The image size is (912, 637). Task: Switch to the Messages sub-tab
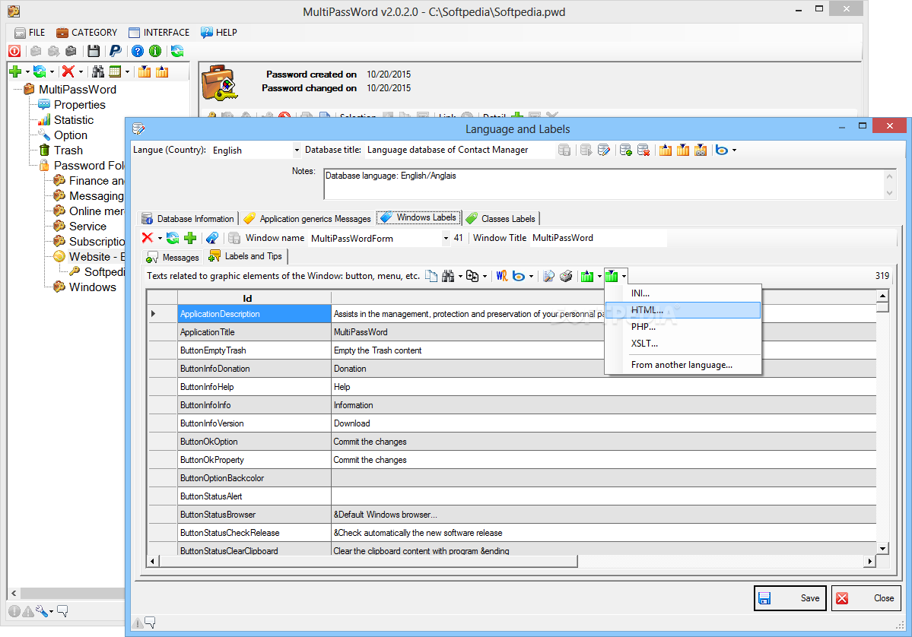[x=173, y=258]
